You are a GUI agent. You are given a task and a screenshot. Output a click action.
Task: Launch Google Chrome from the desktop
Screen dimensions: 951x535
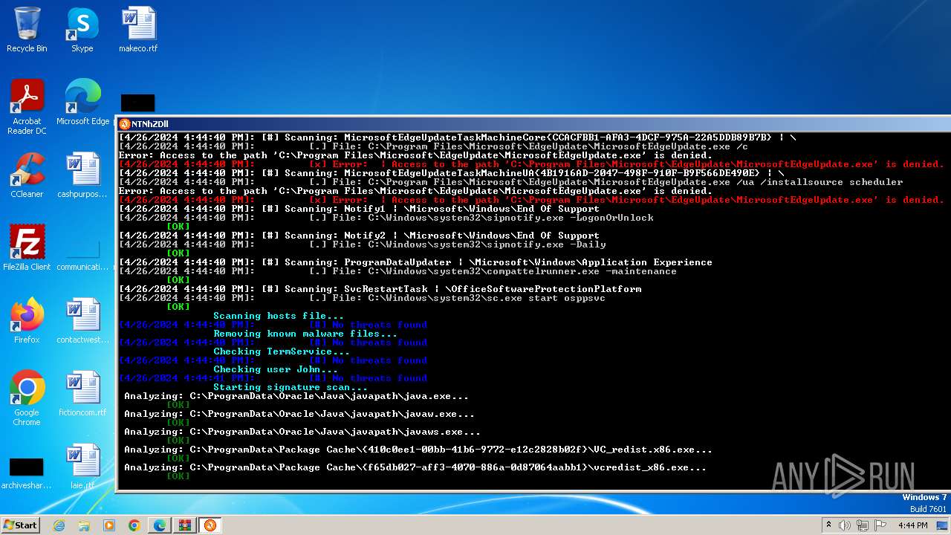[27, 399]
